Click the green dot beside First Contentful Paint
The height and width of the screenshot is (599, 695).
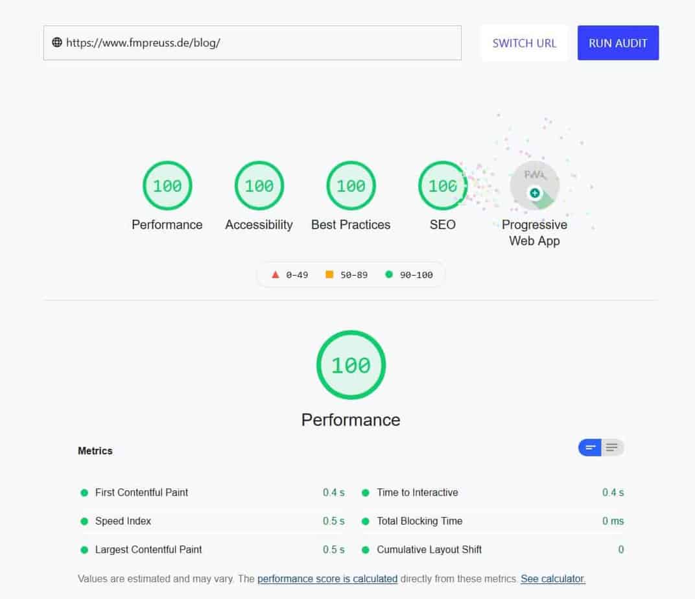(84, 493)
